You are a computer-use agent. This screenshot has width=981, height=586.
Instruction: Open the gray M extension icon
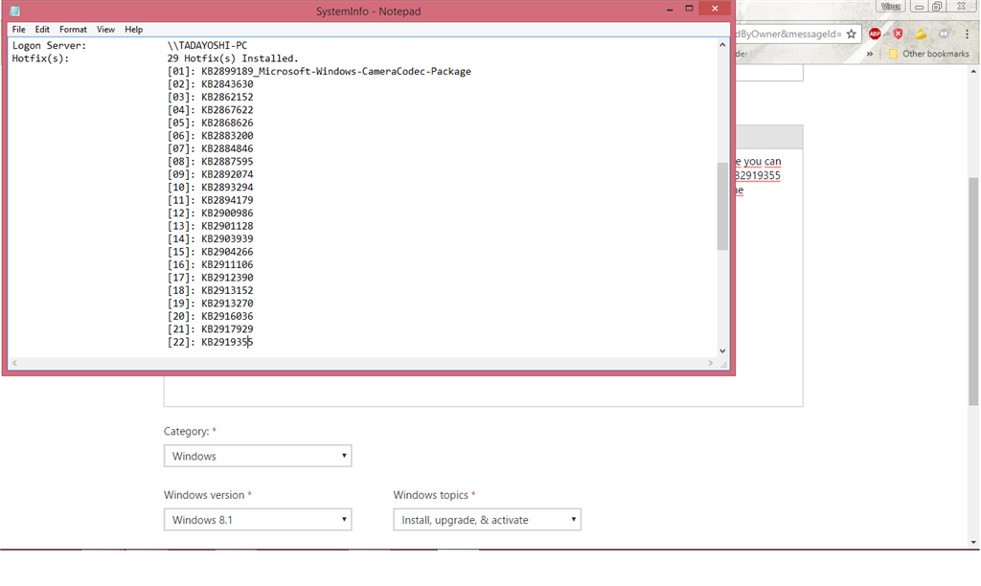click(944, 34)
